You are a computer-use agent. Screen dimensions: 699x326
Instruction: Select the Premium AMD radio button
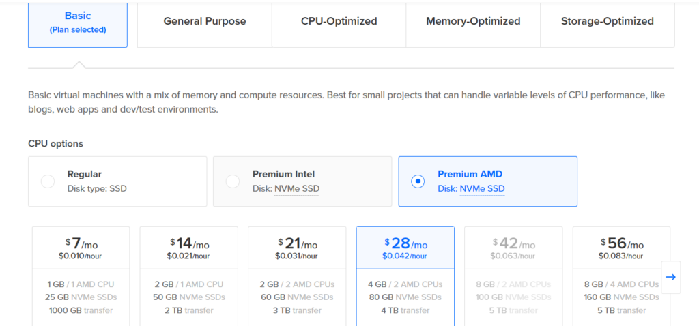418,181
